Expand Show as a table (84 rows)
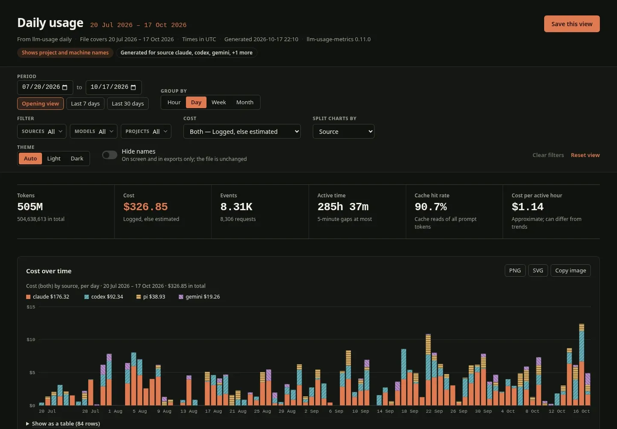Screen dimensions: 617x429 click(63, 423)
